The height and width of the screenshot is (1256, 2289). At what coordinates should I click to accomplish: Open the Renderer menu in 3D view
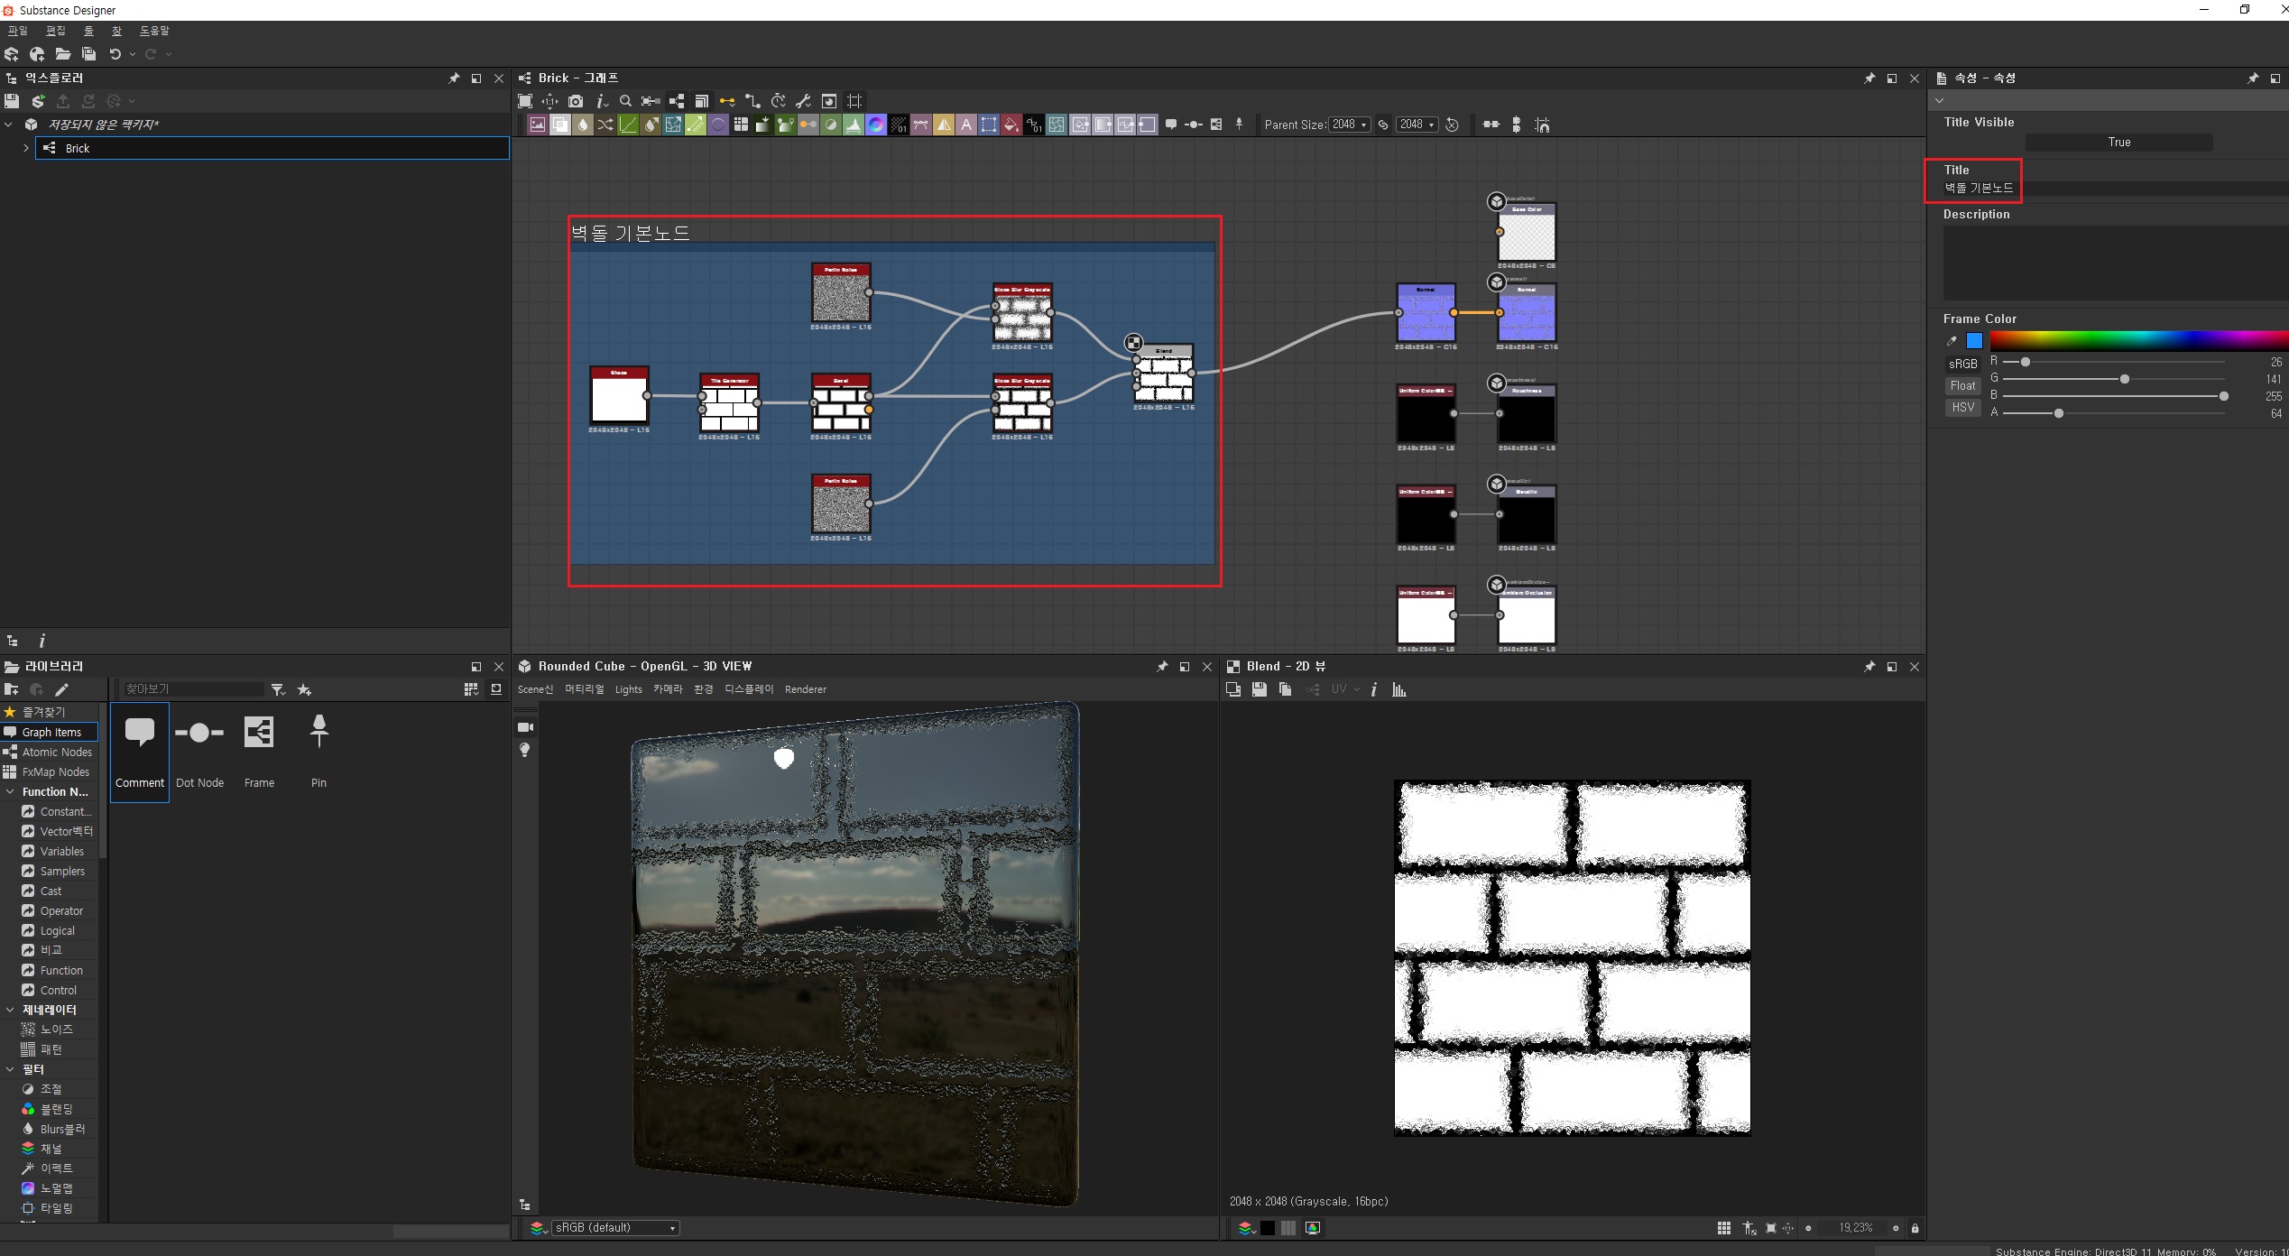[805, 689]
